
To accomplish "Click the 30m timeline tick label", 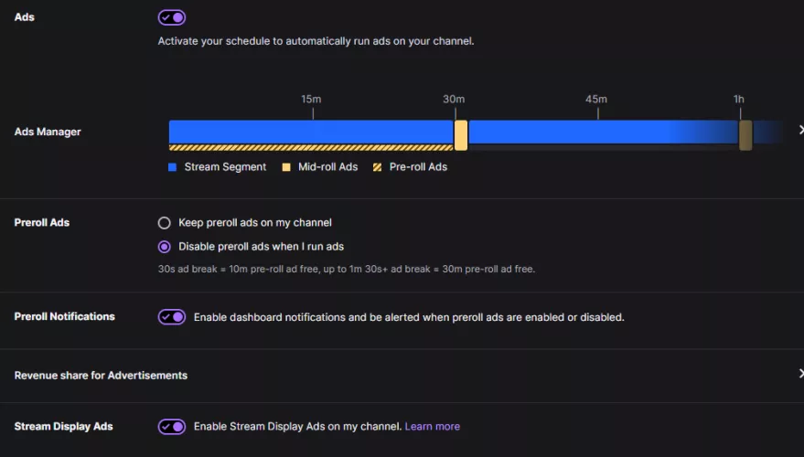I will [454, 99].
